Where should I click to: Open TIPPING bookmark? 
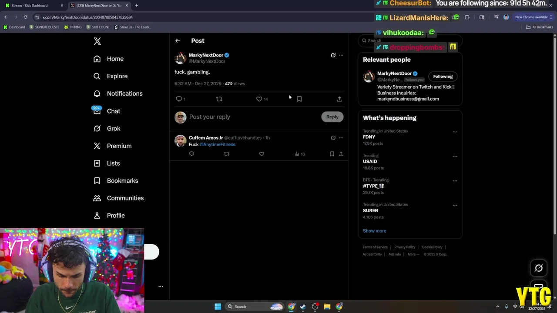point(73,27)
